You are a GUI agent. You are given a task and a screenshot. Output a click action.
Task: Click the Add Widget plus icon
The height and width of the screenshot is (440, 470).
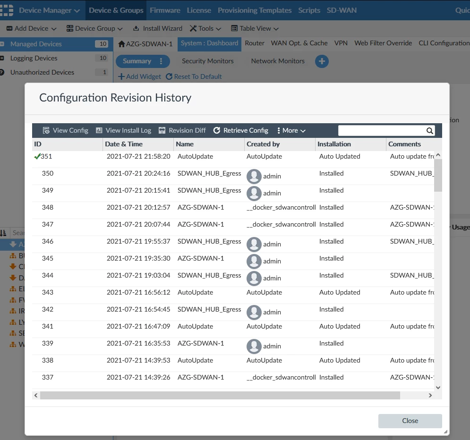[x=121, y=76]
